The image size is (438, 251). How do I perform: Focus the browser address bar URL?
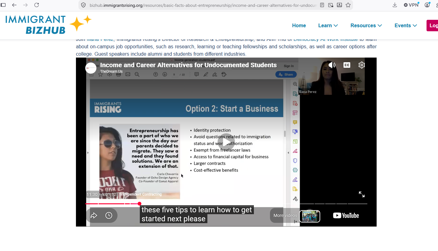click(x=203, y=5)
